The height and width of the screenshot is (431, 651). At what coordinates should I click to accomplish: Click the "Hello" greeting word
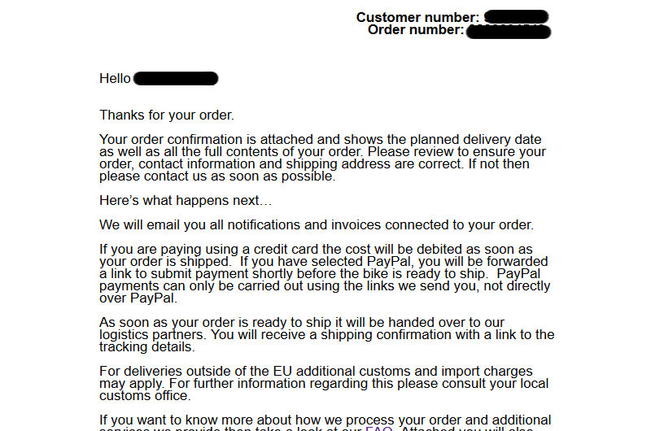pos(115,78)
